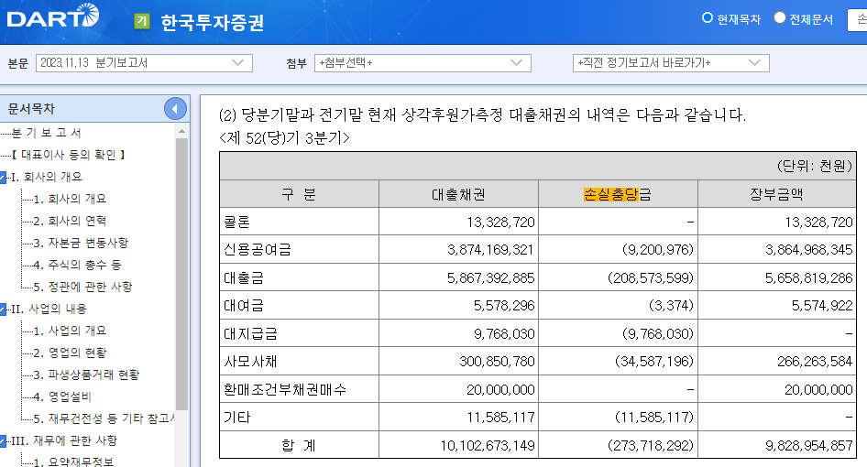Click the 신용공여금 row label
867x467 pixels.
258,250
